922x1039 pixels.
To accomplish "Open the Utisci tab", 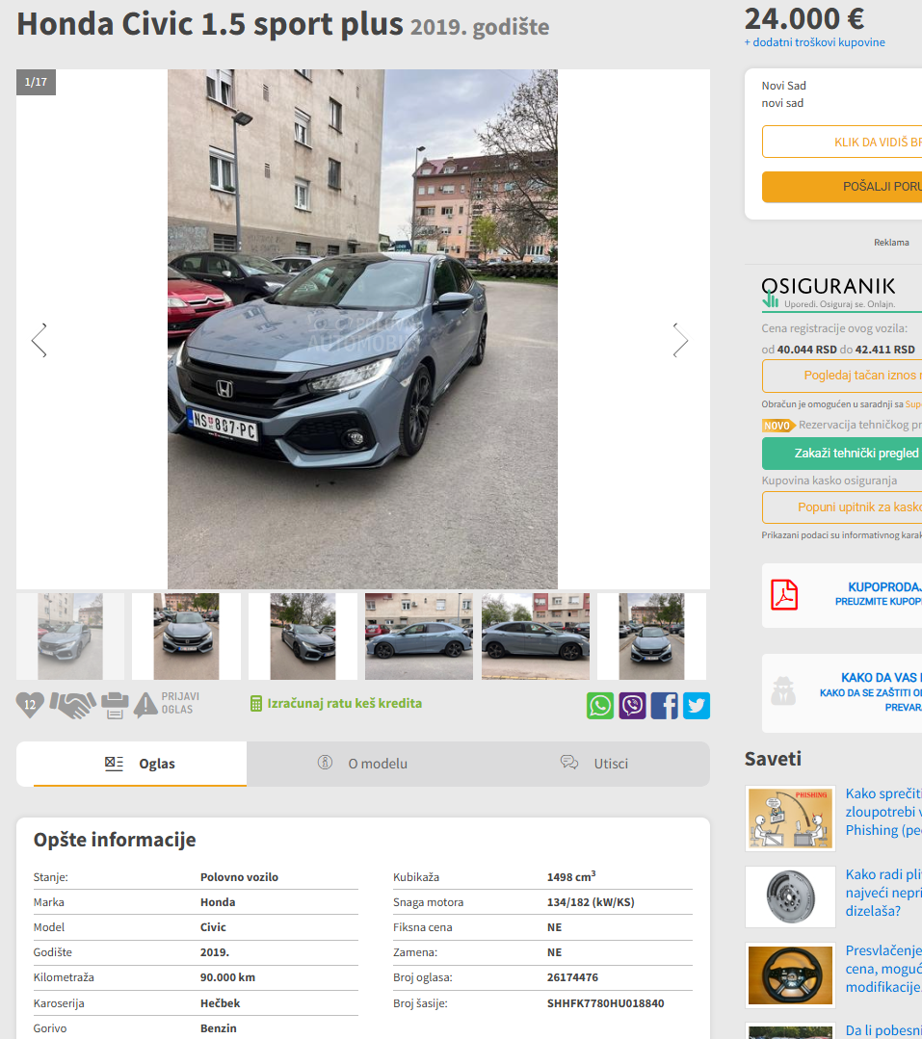I will (594, 764).
